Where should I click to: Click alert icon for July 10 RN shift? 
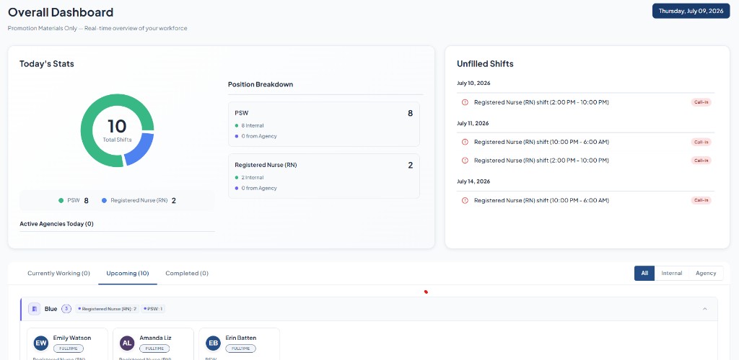(x=465, y=102)
